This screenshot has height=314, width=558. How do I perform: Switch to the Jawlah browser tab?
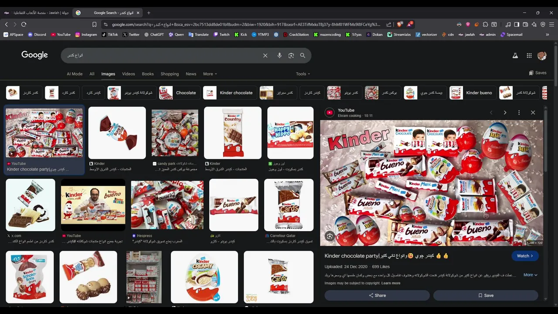click(x=36, y=13)
